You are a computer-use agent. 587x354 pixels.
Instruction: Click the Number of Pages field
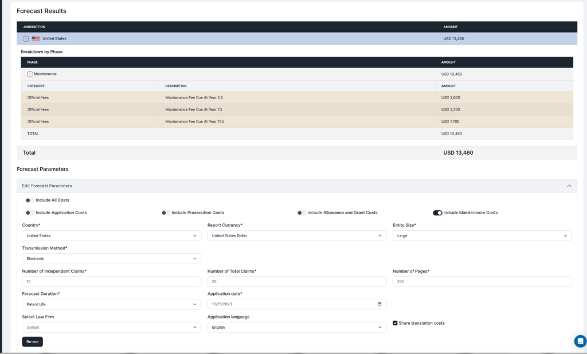pyautogui.click(x=482, y=281)
